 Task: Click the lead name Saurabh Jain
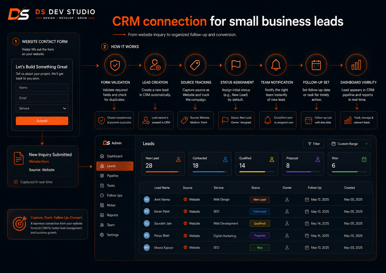coord(163,224)
